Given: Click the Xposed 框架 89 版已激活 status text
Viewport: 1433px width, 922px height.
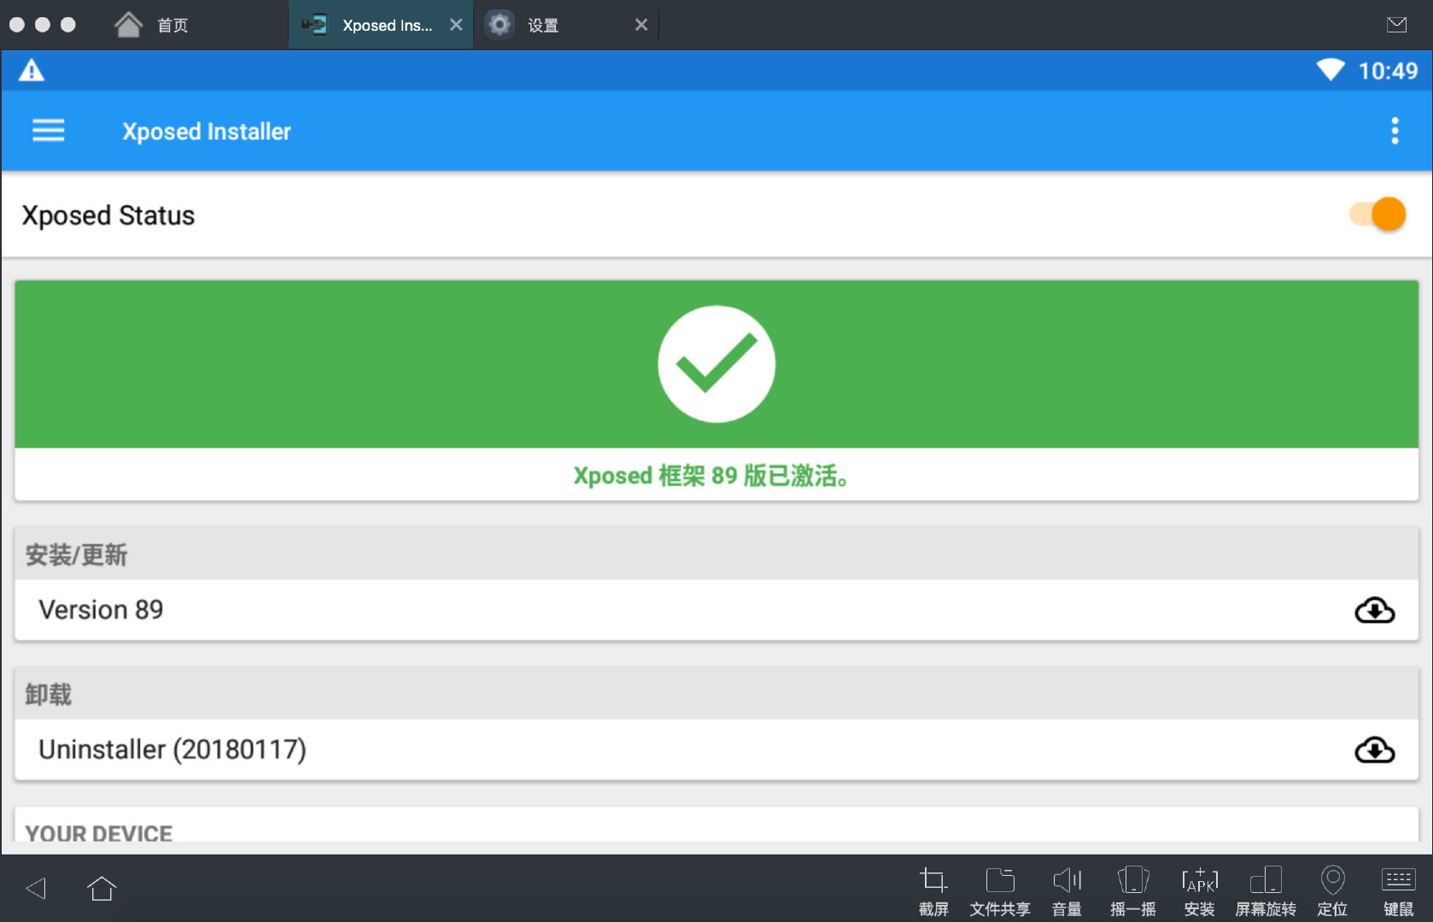Looking at the screenshot, I should click(711, 476).
